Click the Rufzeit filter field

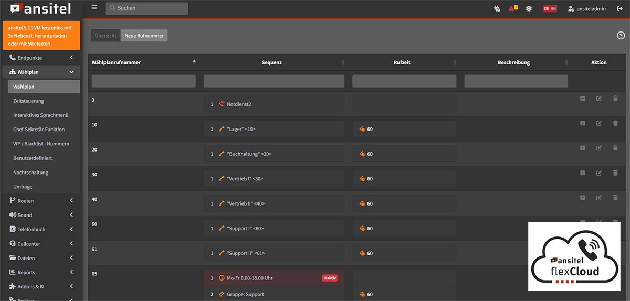404,81
